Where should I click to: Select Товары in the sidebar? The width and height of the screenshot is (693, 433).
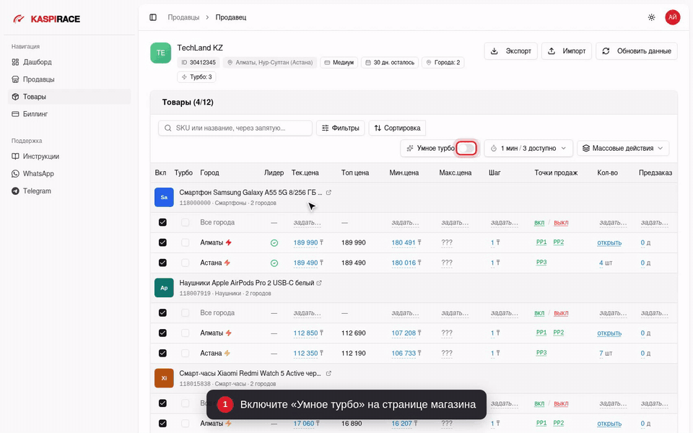[x=69, y=97]
